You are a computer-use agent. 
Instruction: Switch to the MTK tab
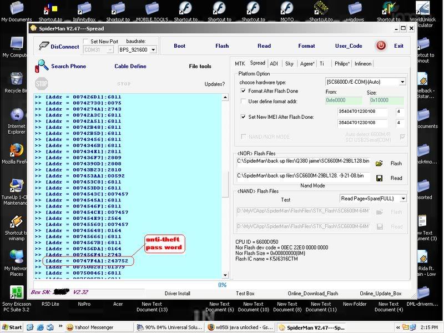point(240,64)
